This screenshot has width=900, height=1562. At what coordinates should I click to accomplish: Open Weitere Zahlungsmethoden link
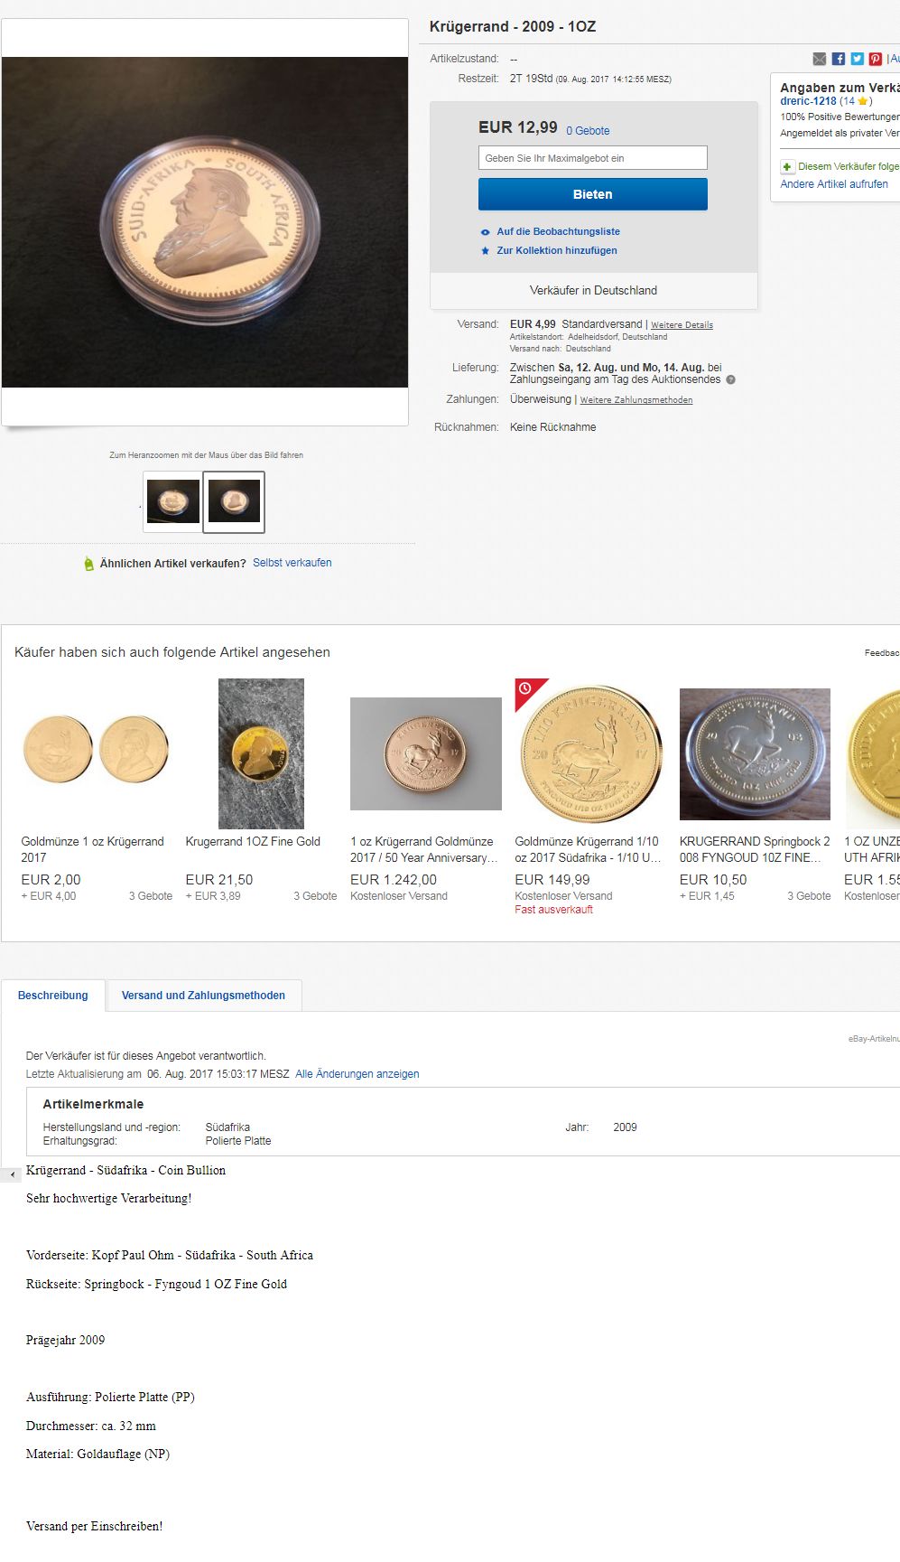click(x=636, y=400)
